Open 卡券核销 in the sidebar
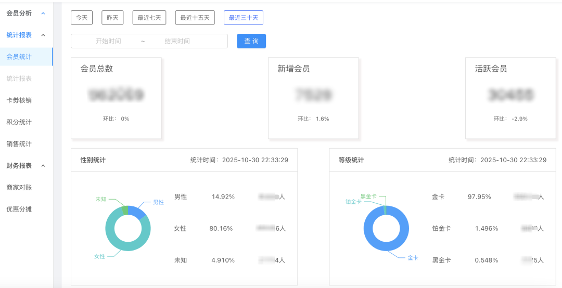562x288 pixels. [x=19, y=100]
